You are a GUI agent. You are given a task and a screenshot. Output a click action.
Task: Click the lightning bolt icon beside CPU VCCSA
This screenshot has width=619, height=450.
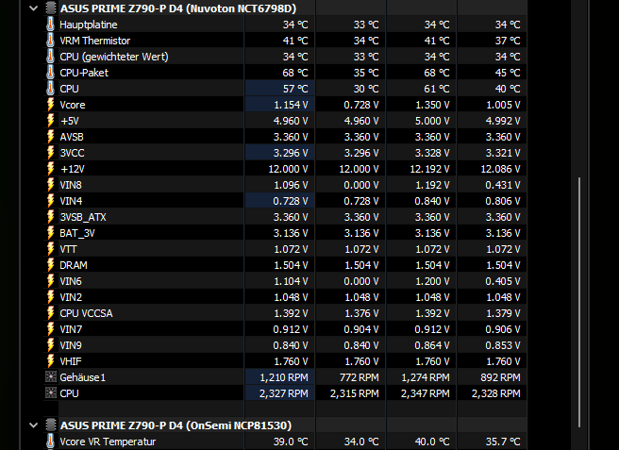pos(51,313)
